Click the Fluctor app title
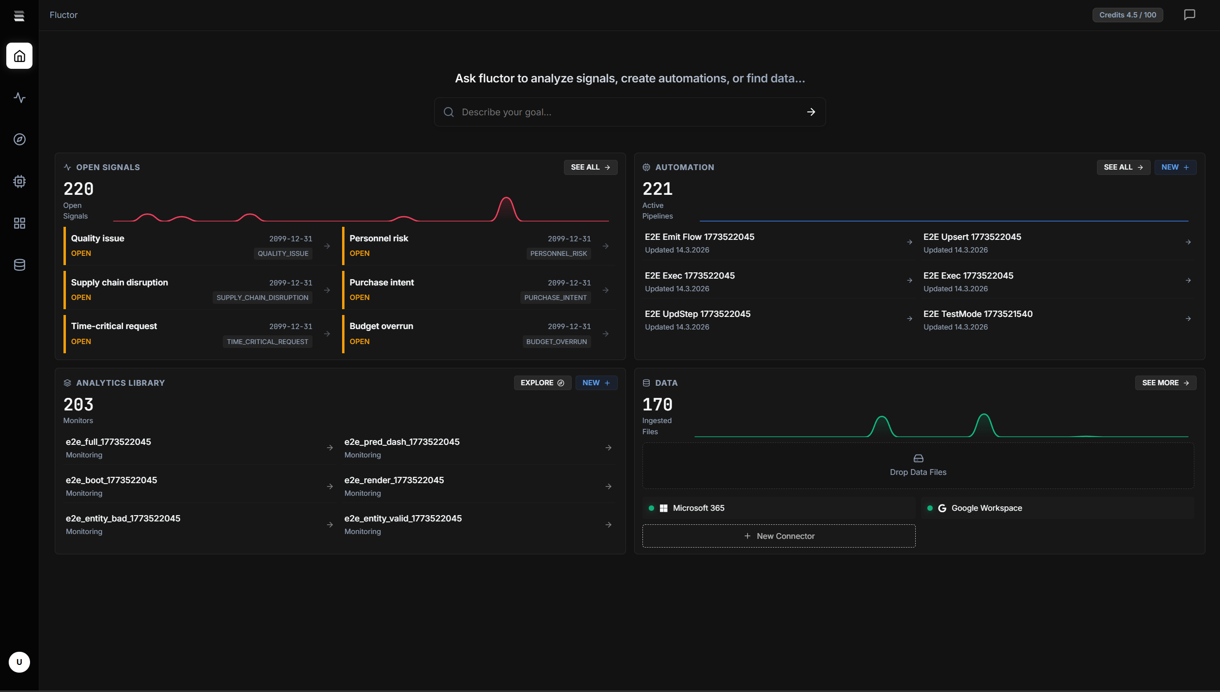Screen dimensions: 1220x692 (x=63, y=15)
